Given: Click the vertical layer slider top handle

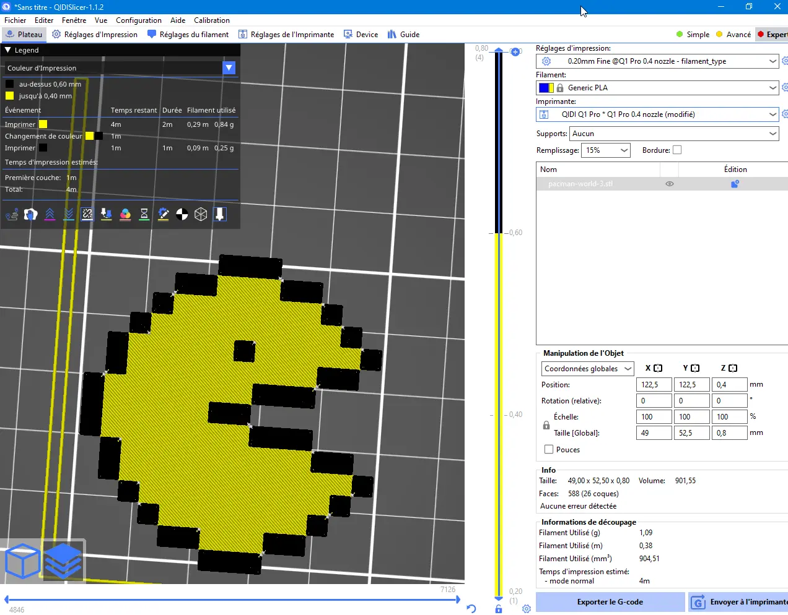Looking at the screenshot, I should 499,50.
